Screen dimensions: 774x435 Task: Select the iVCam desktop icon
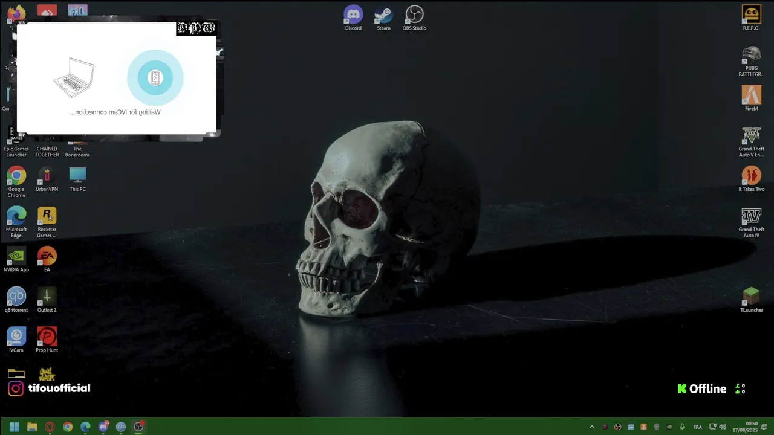coord(16,340)
